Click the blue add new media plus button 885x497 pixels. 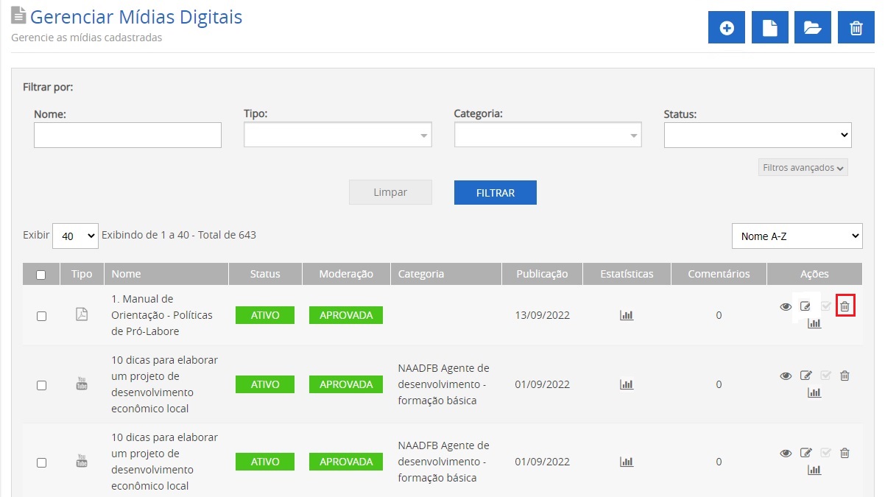point(727,28)
